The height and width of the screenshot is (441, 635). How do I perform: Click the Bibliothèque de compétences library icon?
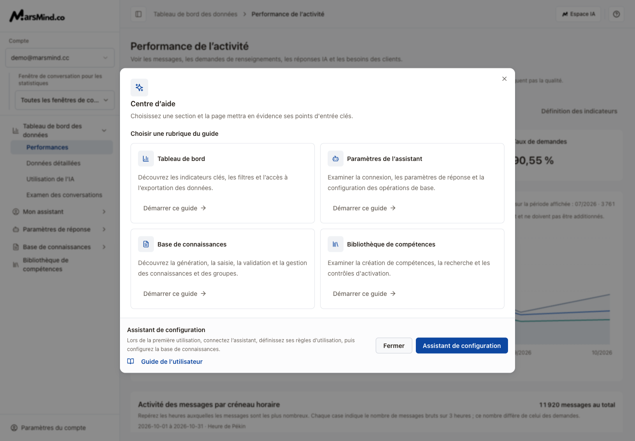[336, 244]
